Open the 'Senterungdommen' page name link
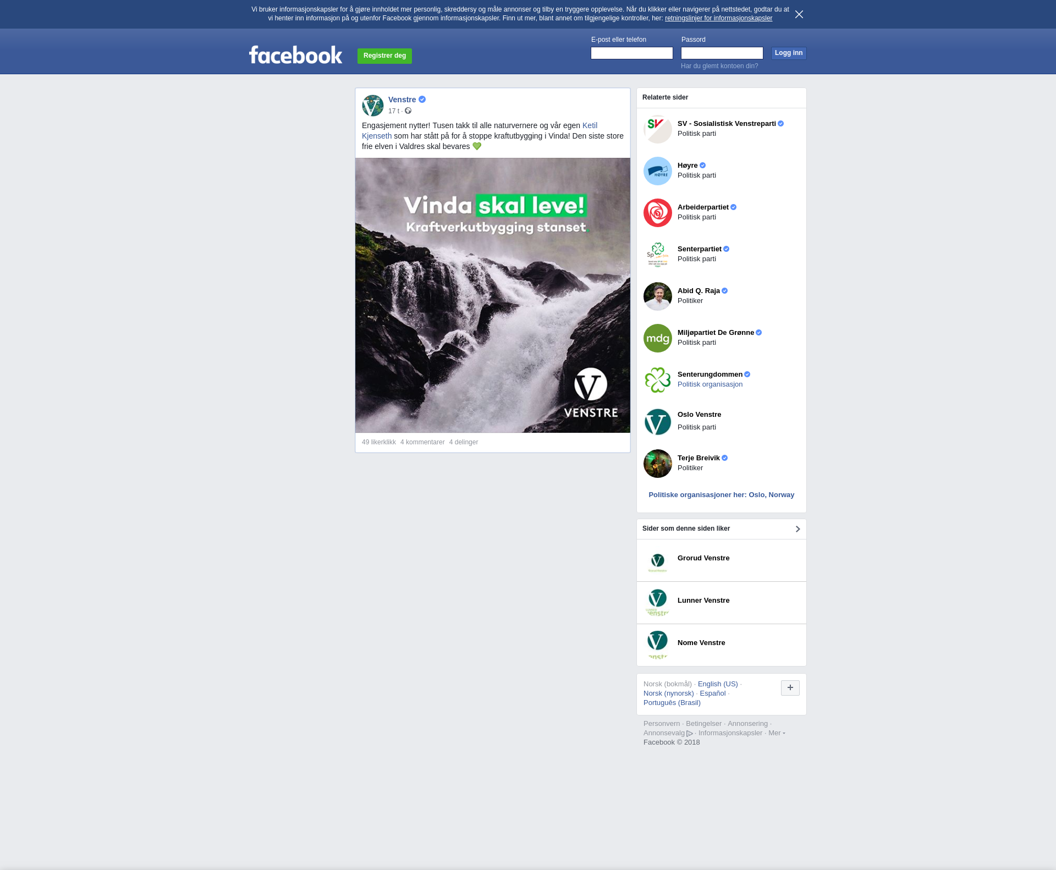1056x870 pixels. tap(710, 375)
